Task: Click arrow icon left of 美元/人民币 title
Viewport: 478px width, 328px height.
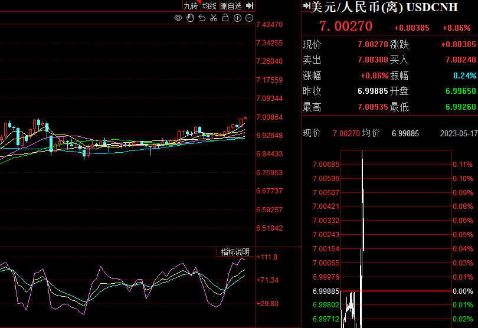Action: point(306,6)
